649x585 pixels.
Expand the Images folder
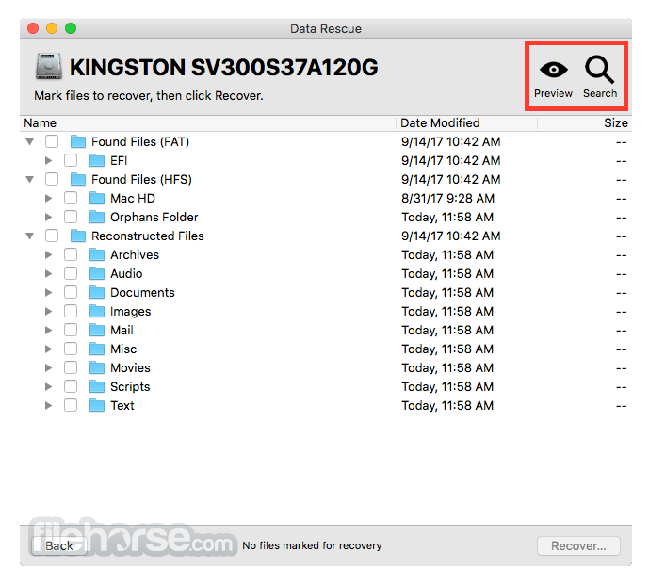pyautogui.click(x=48, y=311)
